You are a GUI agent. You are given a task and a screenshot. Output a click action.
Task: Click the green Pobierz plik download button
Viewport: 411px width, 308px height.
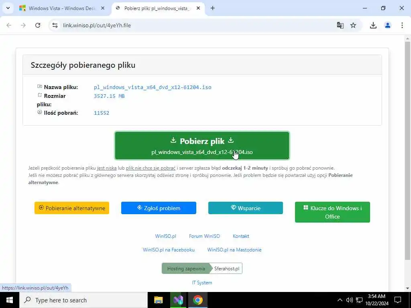click(202, 146)
